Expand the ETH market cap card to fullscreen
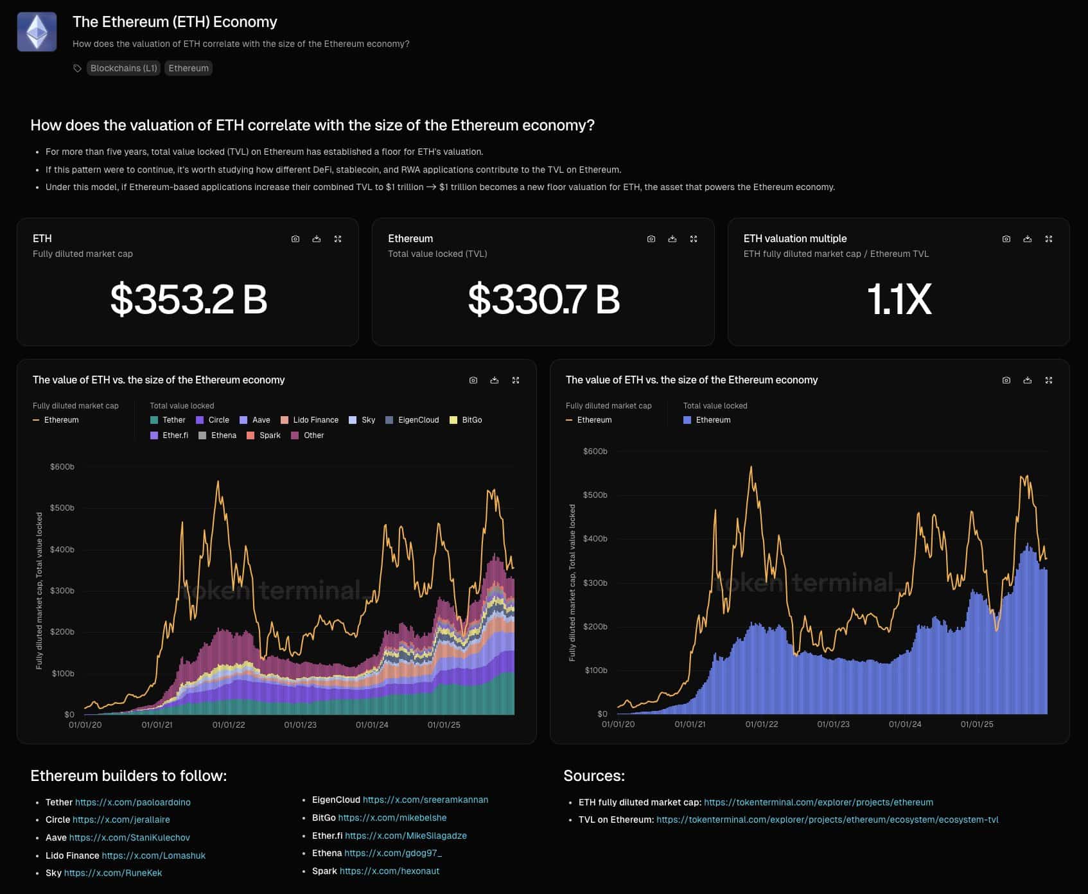Screen dimensions: 1088x894 coord(338,239)
